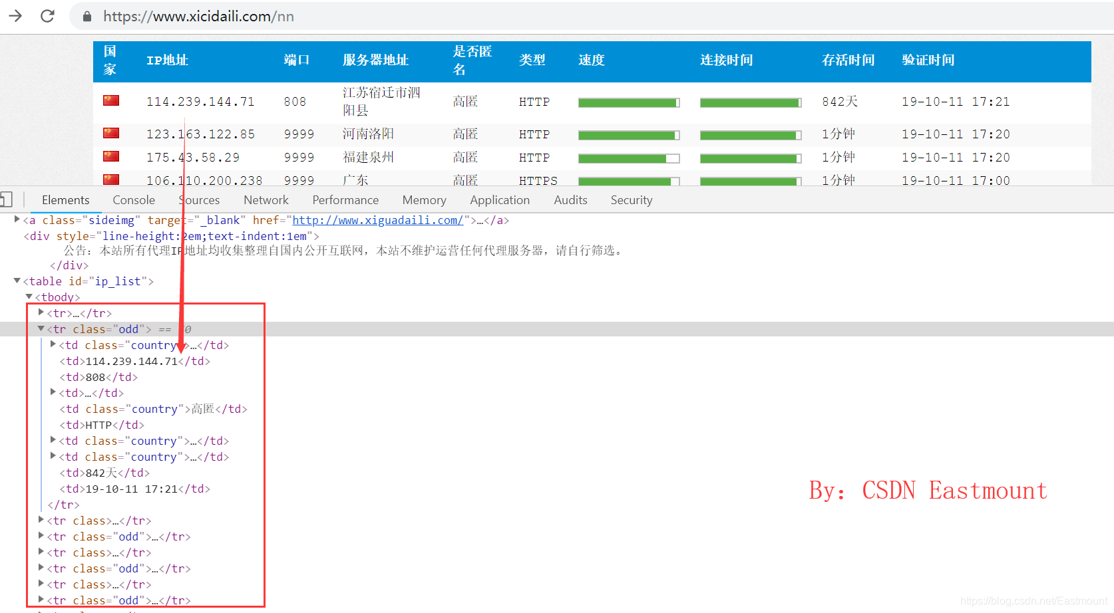The image size is (1114, 613).
Task: Expand the a class="sideimg" node
Action: pyautogui.click(x=17, y=219)
